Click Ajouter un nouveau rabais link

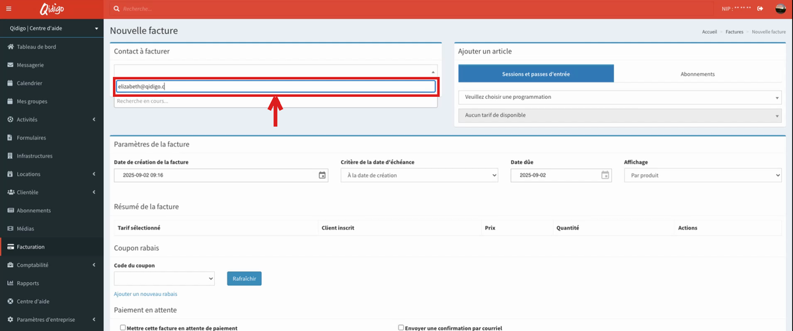[x=145, y=294]
